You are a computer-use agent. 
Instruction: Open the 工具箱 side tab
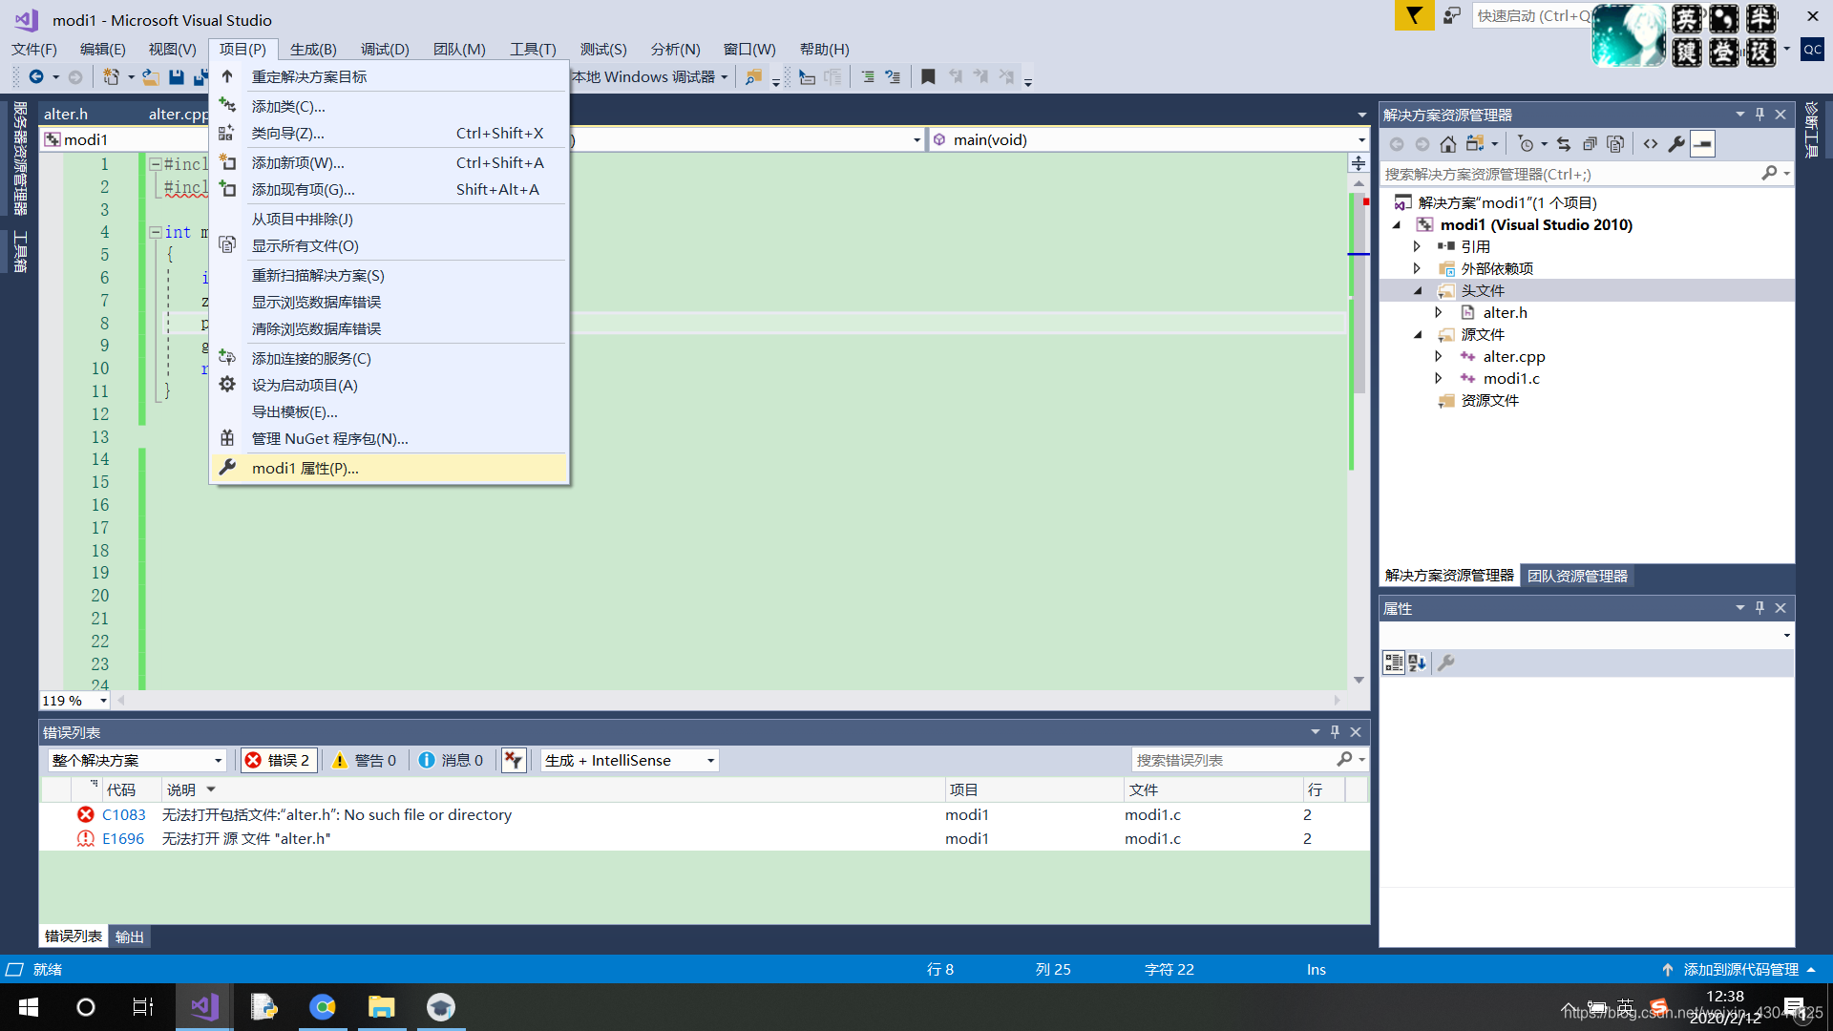pos(19,251)
